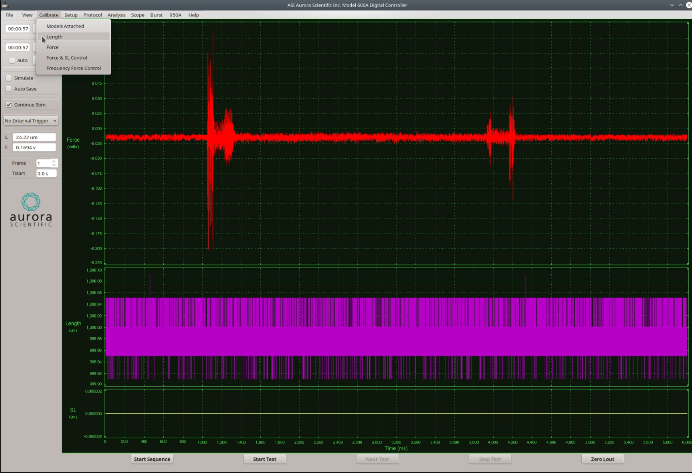Close the Calibrate menu via its header
Image resolution: width=692 pixels, height=473 pixels.
point(49,15)
